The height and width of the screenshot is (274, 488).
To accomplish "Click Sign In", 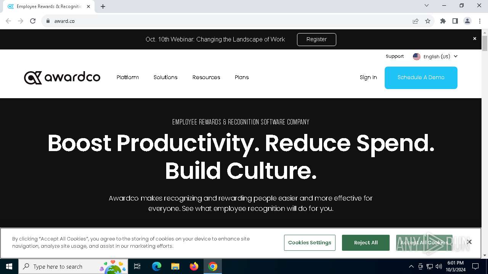I will point(368,77).
